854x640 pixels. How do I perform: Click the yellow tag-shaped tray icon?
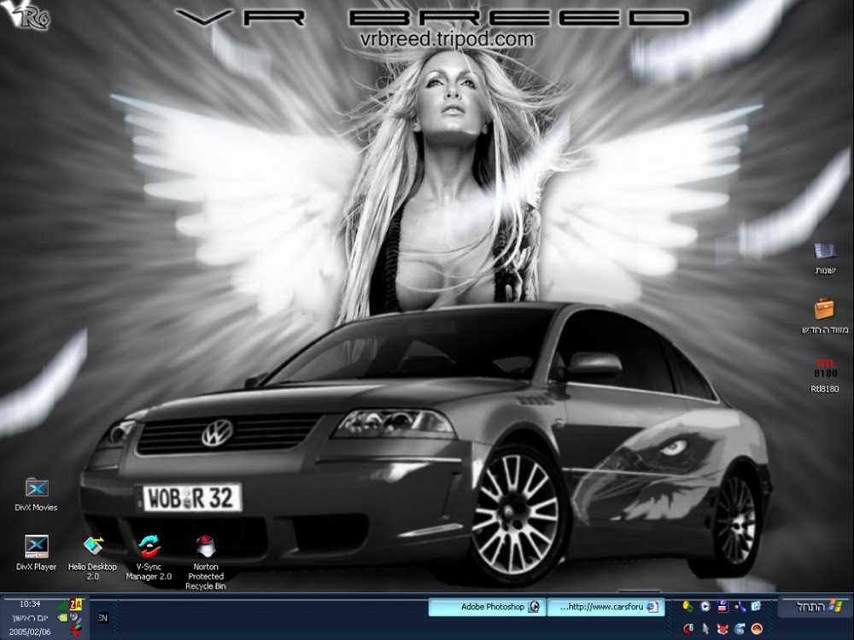62,618
